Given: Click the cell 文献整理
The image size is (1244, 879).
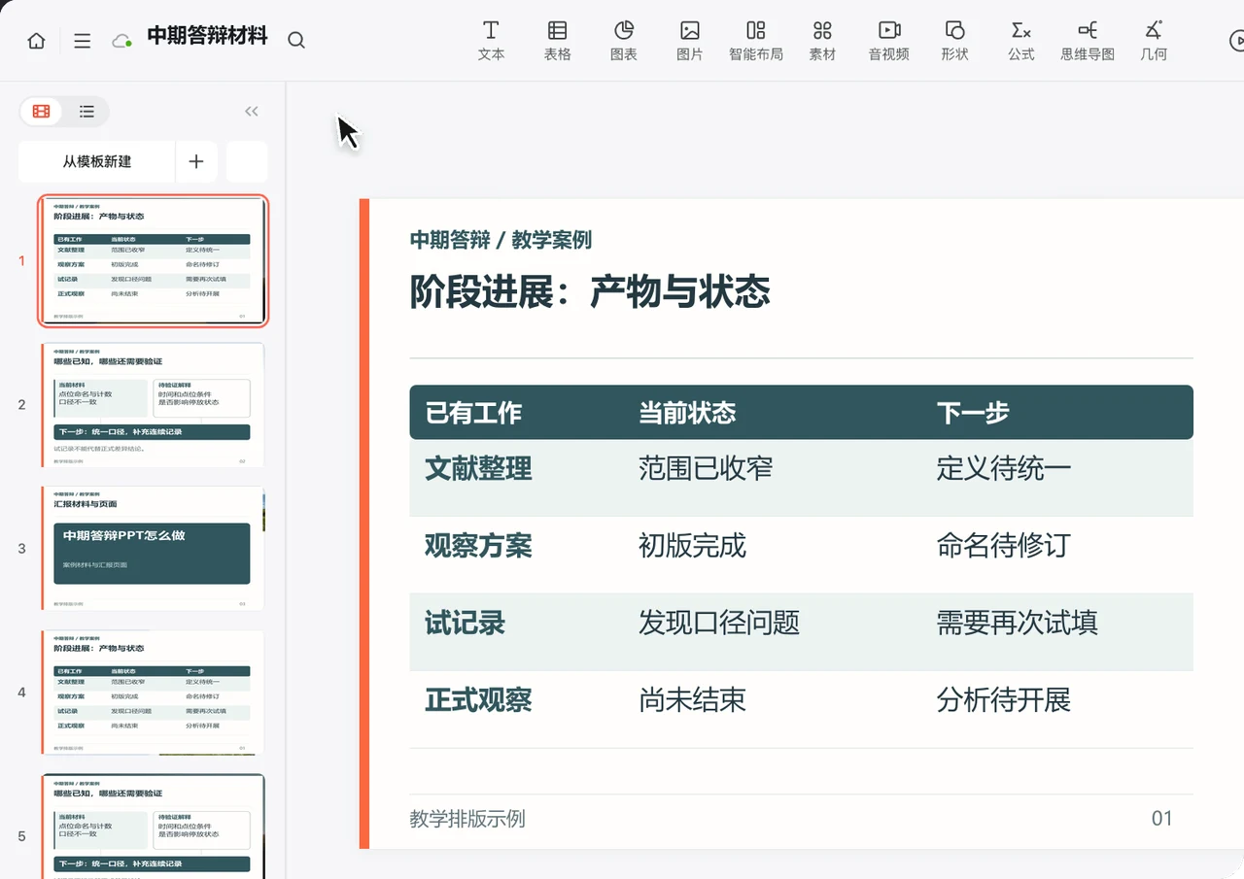Looking at the screenshot, I should 478,469.
